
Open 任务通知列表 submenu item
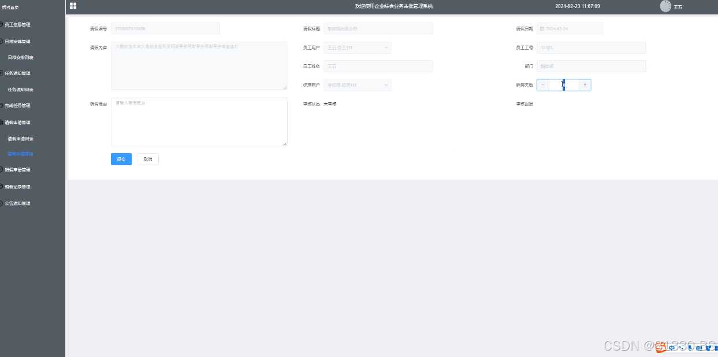point(20,90)
